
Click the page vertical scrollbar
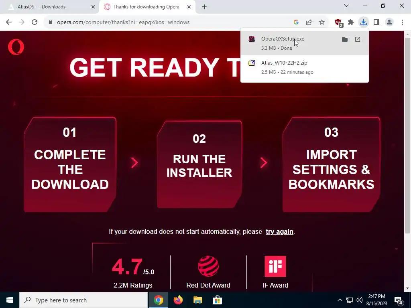(408, 135)
